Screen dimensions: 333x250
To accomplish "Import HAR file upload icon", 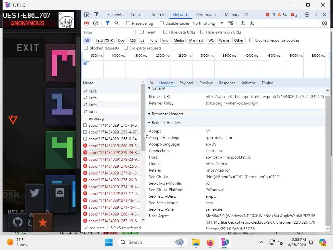I will click(243, 23).
